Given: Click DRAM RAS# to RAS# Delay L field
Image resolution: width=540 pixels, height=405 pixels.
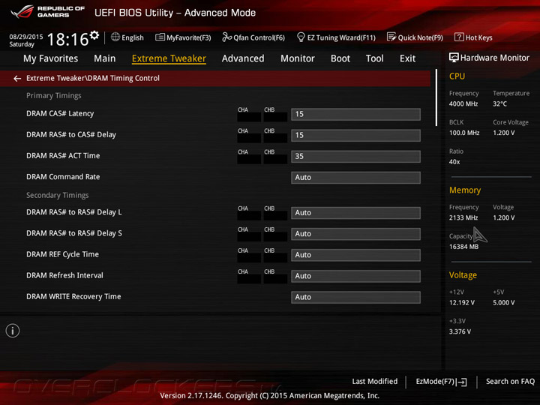Looking at the screenshot, I should (x=355, y=212).
